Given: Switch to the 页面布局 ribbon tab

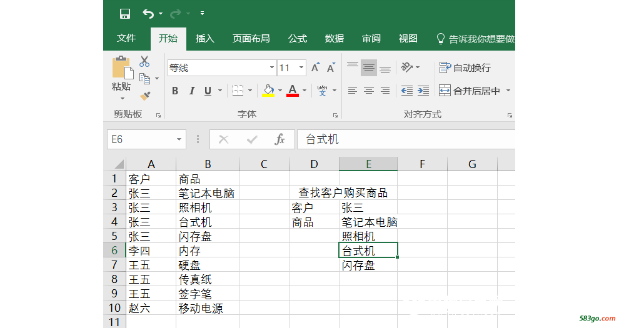Looking at the screenshot, I should click(x=251, y=39).
